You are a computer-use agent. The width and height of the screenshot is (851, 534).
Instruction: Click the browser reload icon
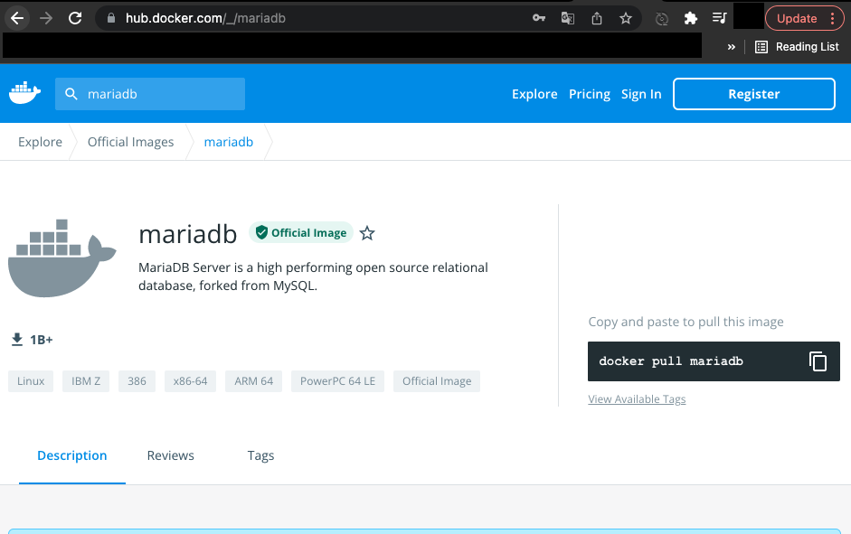coord(75,18)
